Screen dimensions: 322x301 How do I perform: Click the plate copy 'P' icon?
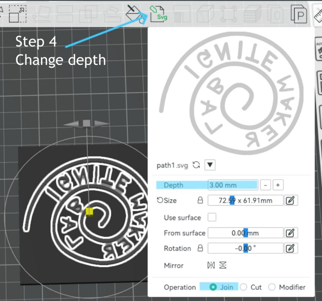point(299,14)
